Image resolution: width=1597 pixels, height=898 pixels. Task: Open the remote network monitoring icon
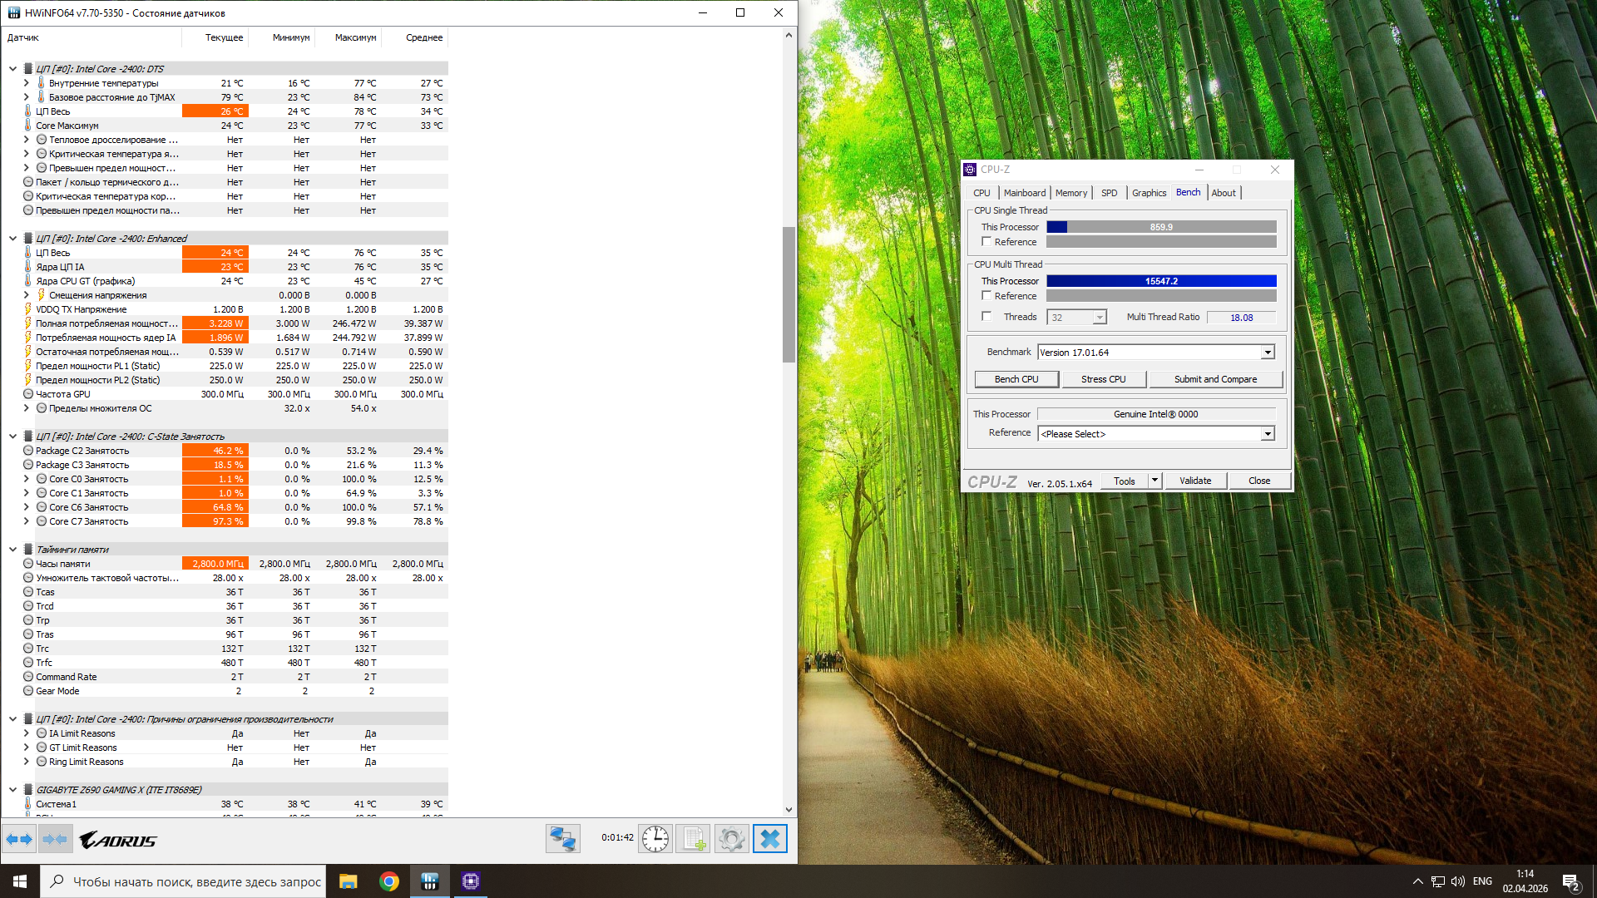[562, 839]
